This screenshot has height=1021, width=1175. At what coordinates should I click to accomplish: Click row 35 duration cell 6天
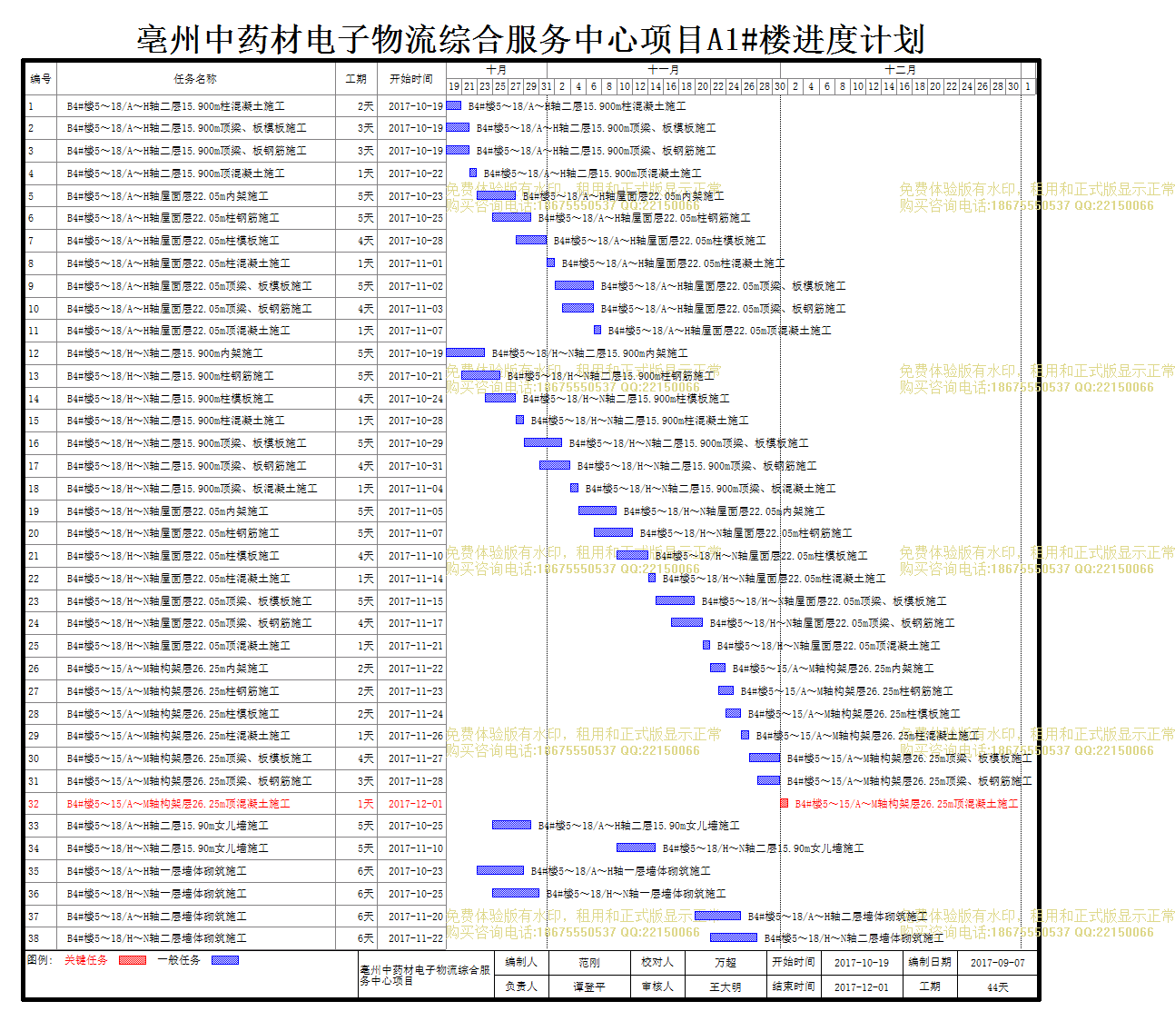[365, 871]
